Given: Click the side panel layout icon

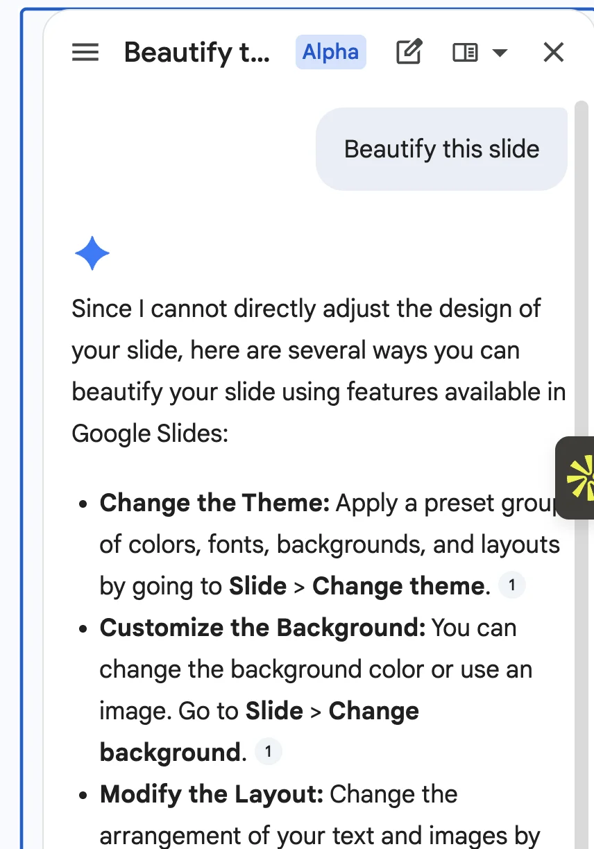Looking at the screenshot, I should (x=465, y=53).
